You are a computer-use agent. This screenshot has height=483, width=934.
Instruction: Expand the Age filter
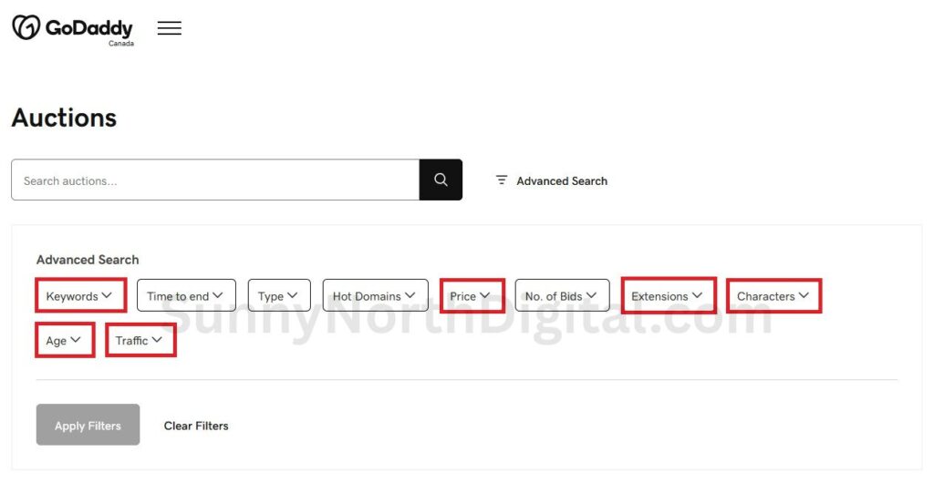(x=64, y=340)
